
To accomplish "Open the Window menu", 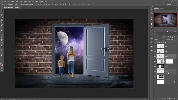I will pyautogui.click(x=41, y=1).
